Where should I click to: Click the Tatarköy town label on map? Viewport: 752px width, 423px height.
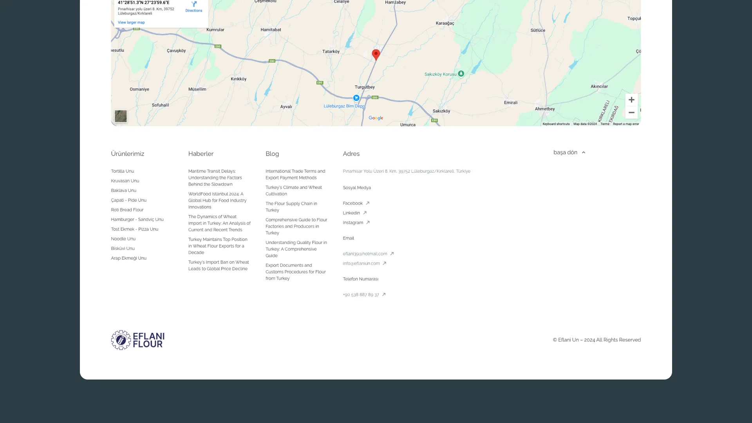[331, 52]
